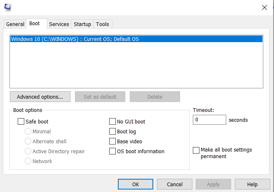Click the Apply button

point(213,184)
